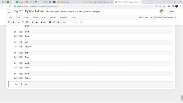
Task: Go back to the previous page
Action: pyautogui.click(x=3, y=6)
